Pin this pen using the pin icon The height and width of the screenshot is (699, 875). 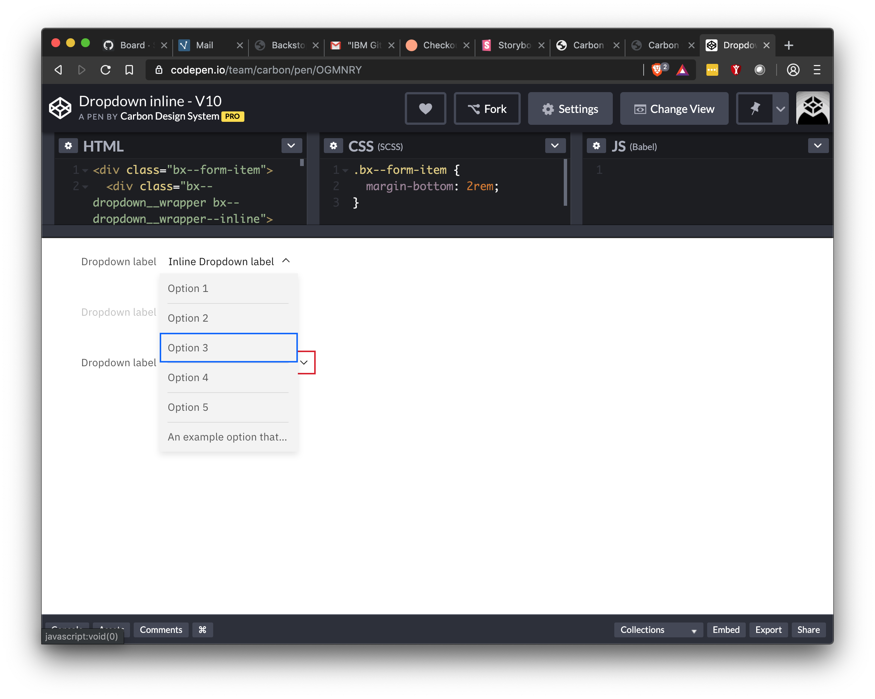pyautogui.click(x=756, y=108)
